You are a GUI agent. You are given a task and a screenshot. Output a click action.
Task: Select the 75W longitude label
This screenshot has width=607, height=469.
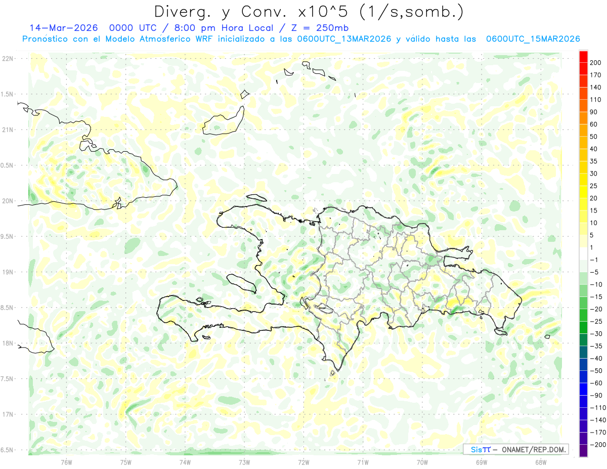pos(126,461)
